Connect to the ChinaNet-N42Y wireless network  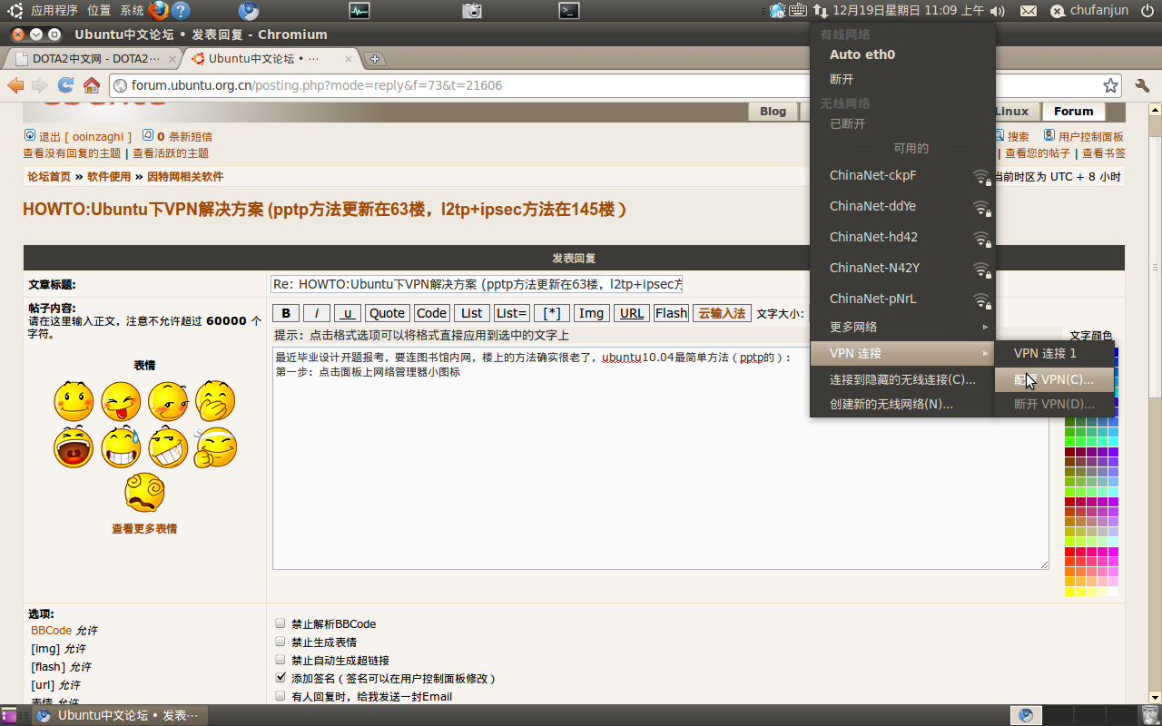click(x=903, y=268)
